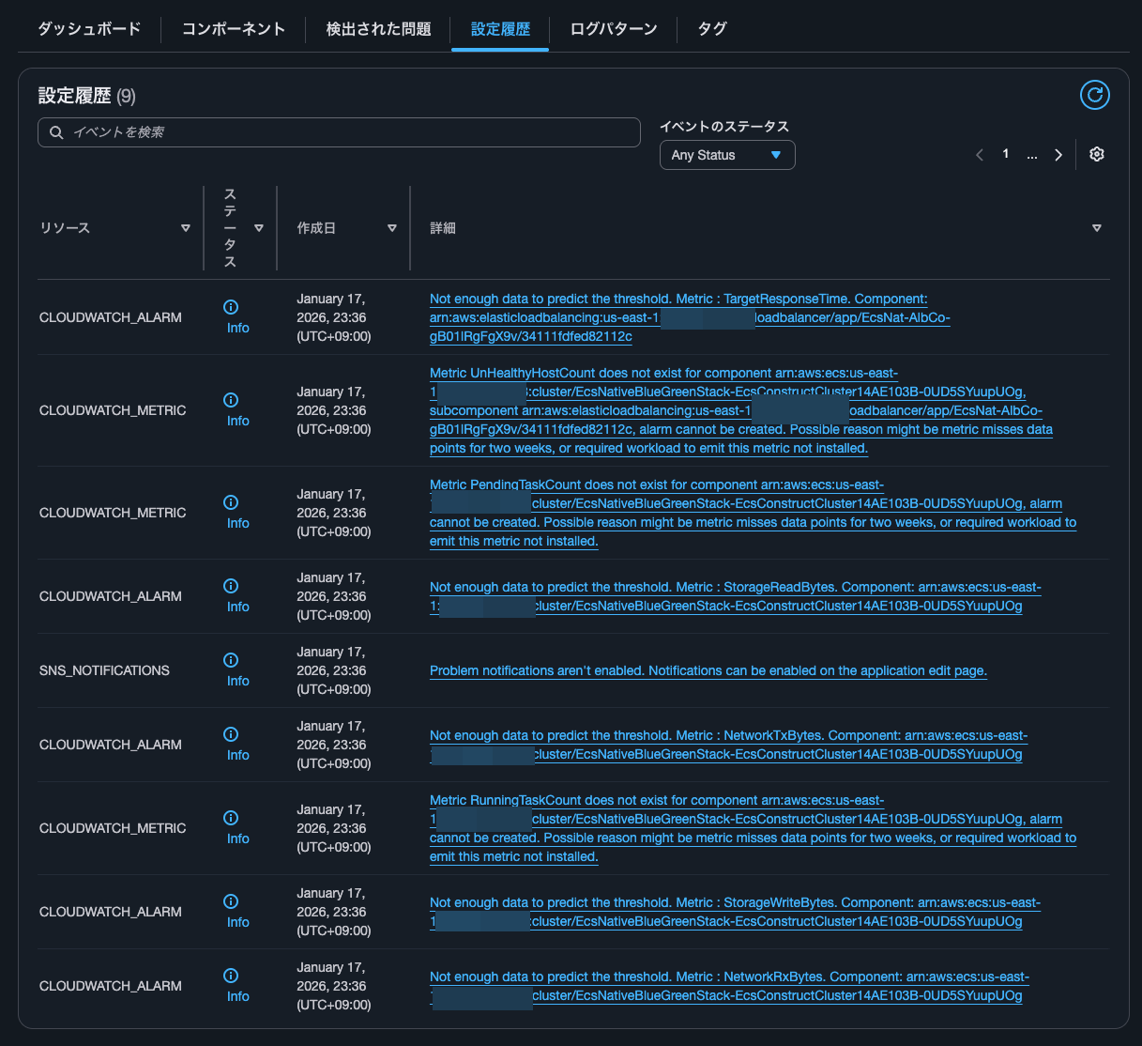The width and height of the screenshot is (1142, 1046).
Task: Go to next page with right chevron
Action: 1058,155
